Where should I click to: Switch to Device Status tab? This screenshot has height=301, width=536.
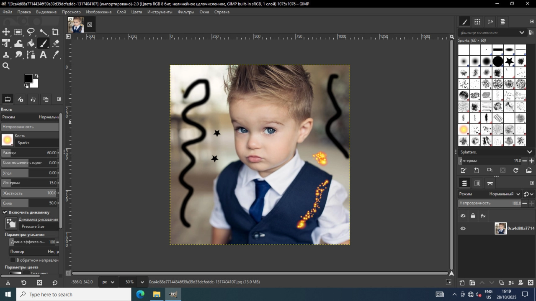21,99
